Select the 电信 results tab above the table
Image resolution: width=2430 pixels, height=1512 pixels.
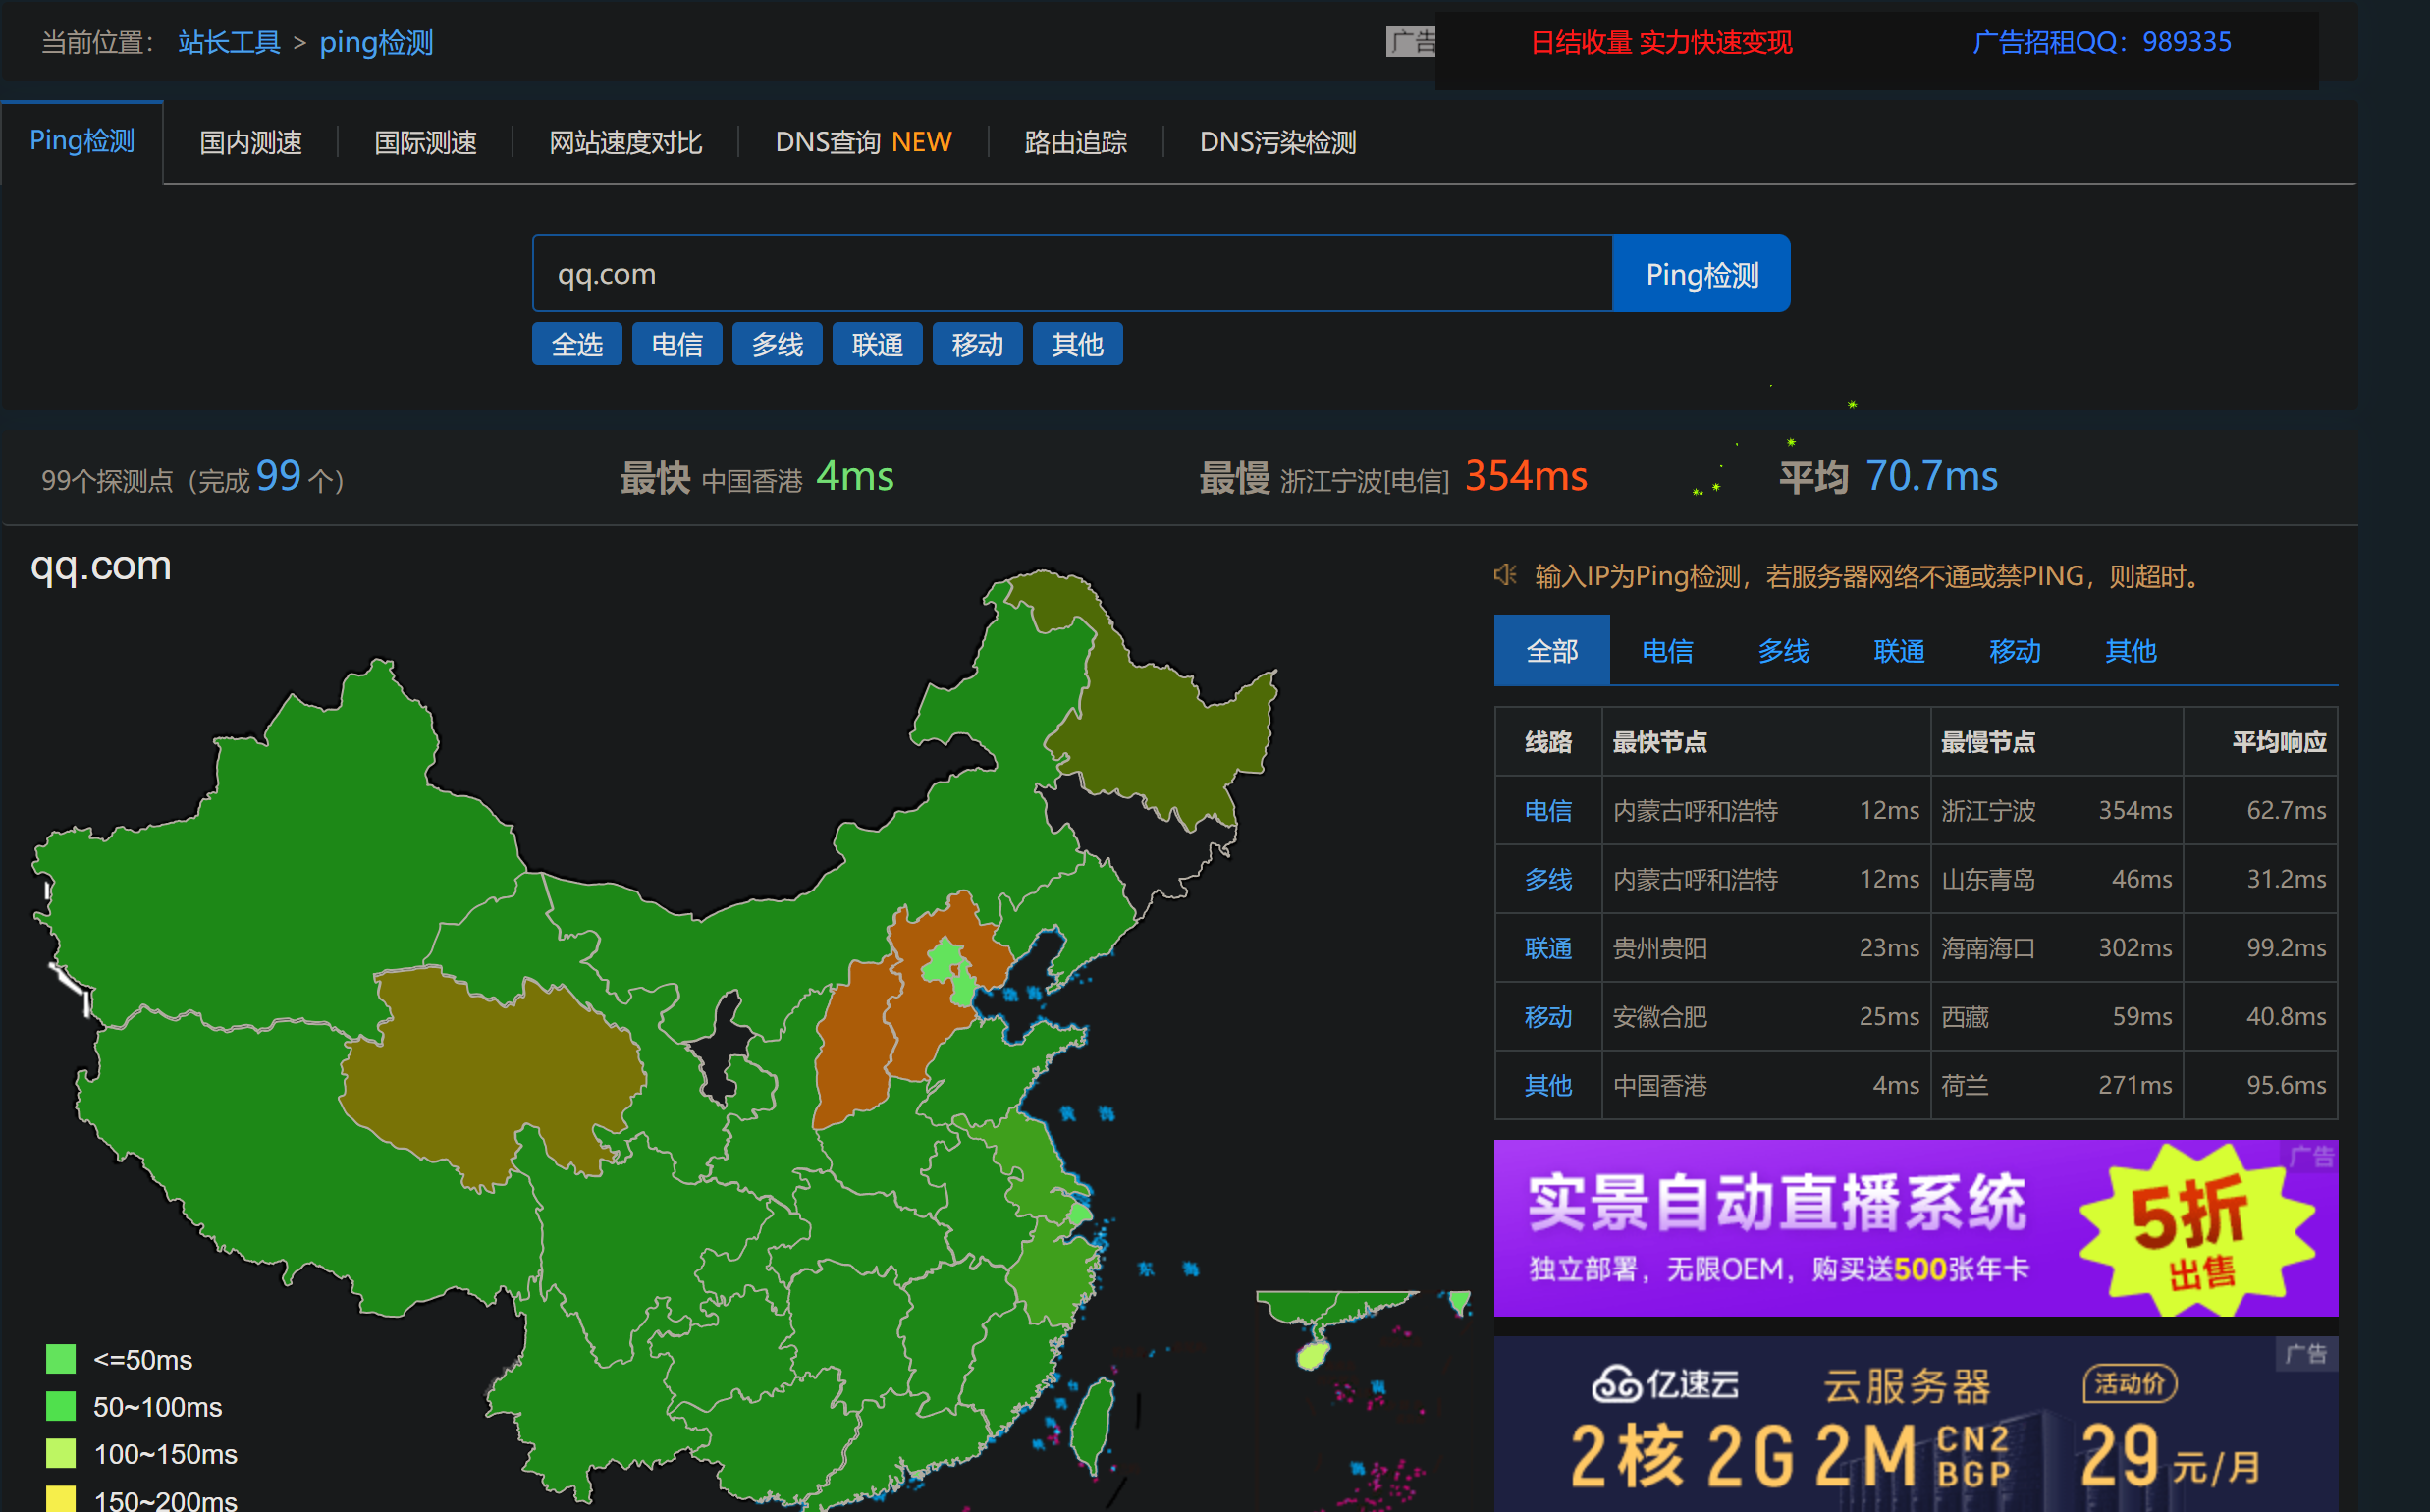(1667, 650)
